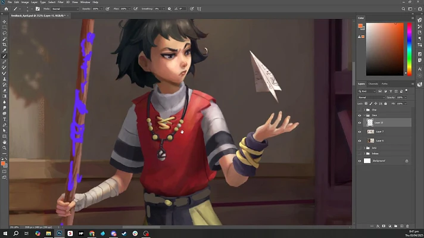This screenshot has height=238, width=424.
Task: Click the share icon at top right
Action: tap(420, 9)
